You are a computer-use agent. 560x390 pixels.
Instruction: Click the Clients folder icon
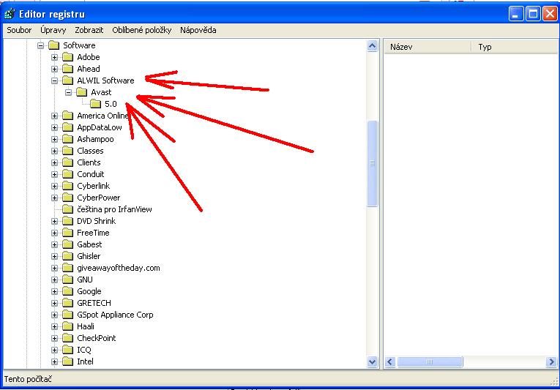(67, 162)
